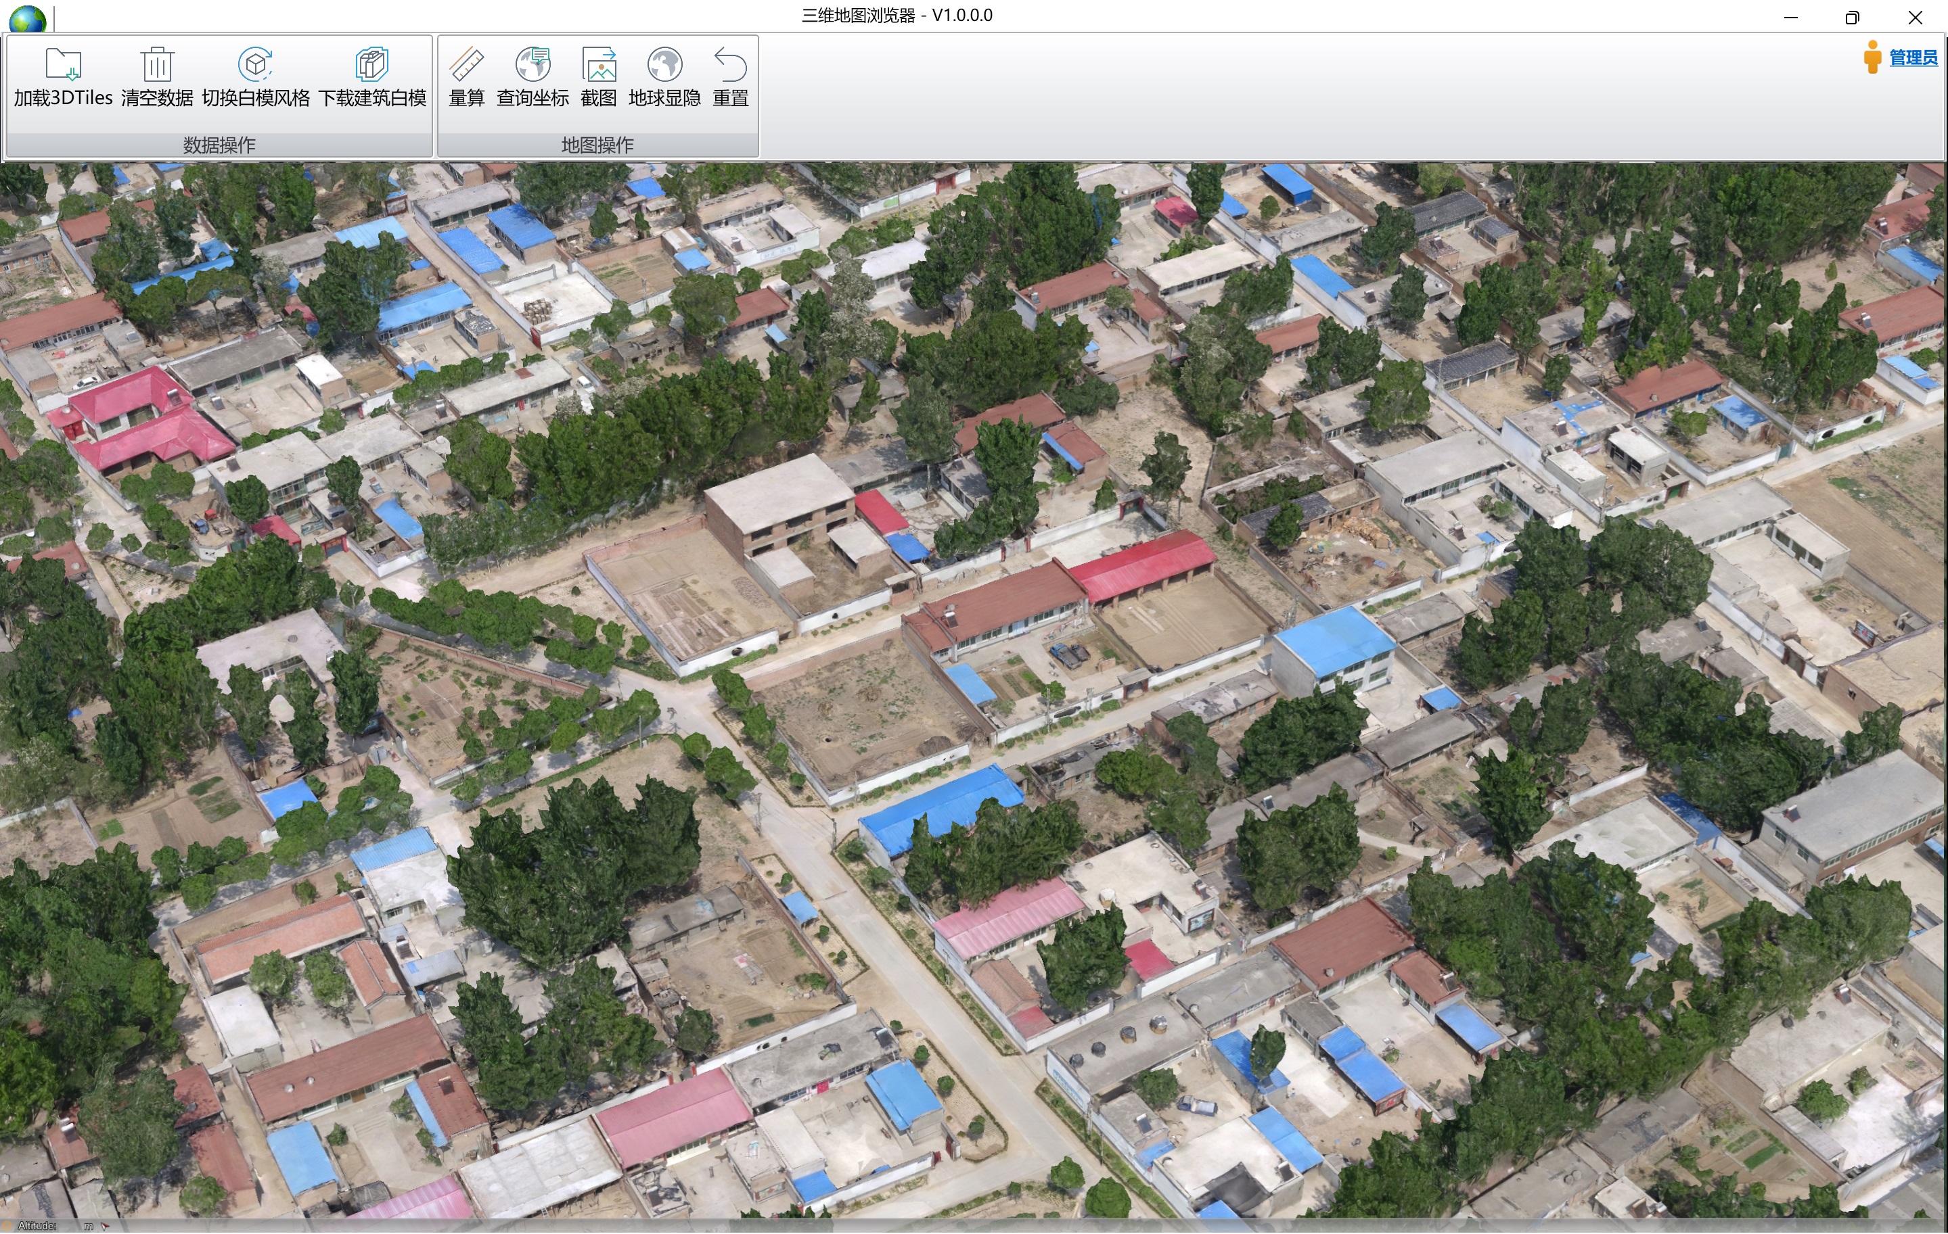Open the 加载3DTiles data loading tool
Screen dimensions: 1948x1234
(x=62, y=78)
